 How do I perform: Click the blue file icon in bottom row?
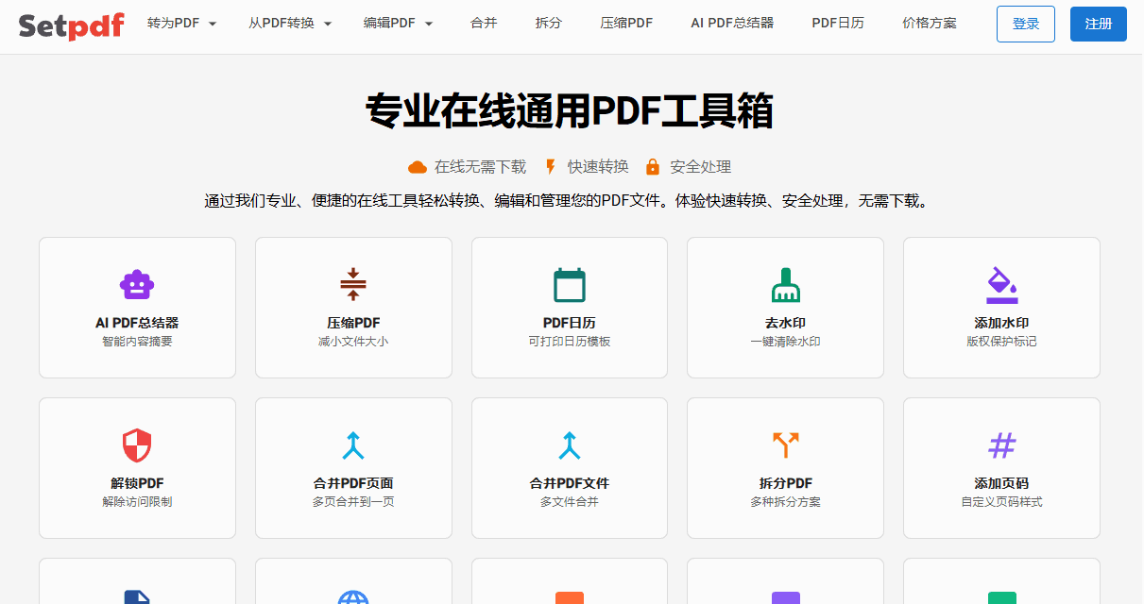(x=137, y=597)
